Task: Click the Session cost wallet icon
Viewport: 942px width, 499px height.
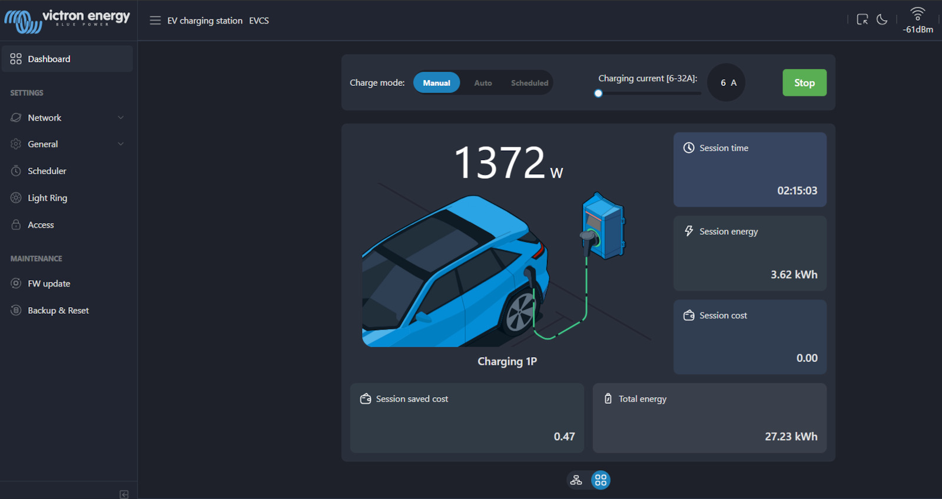Action: [x=689, y=315]
